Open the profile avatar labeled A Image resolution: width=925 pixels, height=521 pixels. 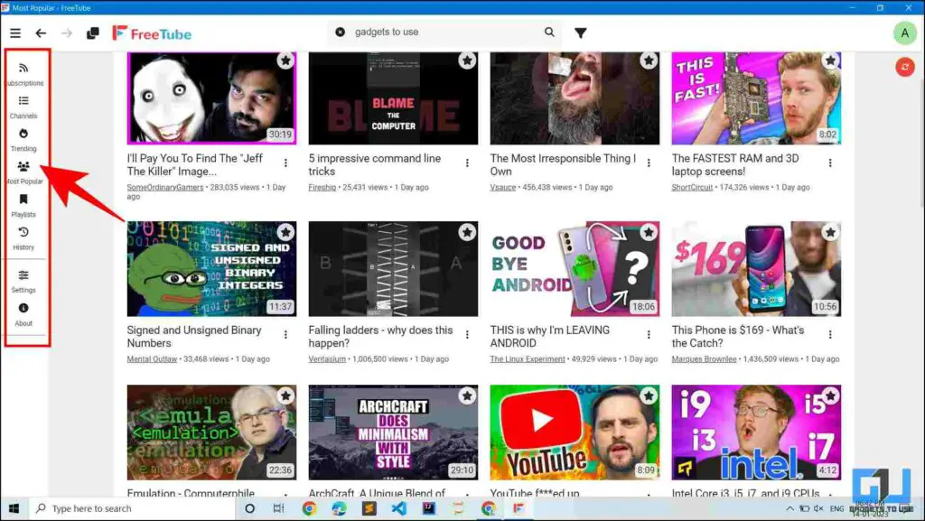tap(904, 33)
